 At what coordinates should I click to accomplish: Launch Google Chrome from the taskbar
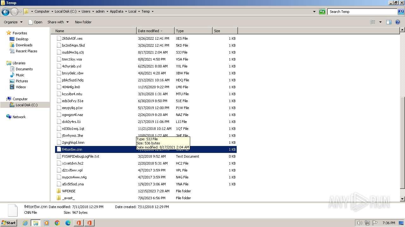tap(57, 223)
